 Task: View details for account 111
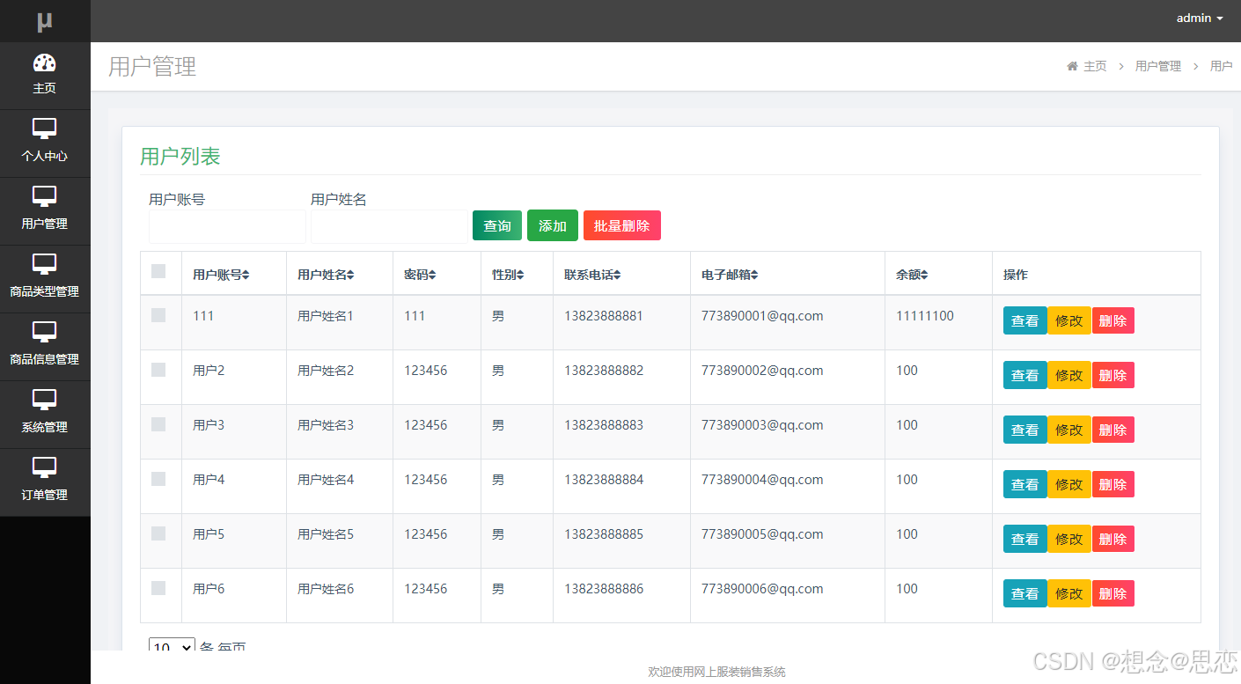(x=1024, y=320)
